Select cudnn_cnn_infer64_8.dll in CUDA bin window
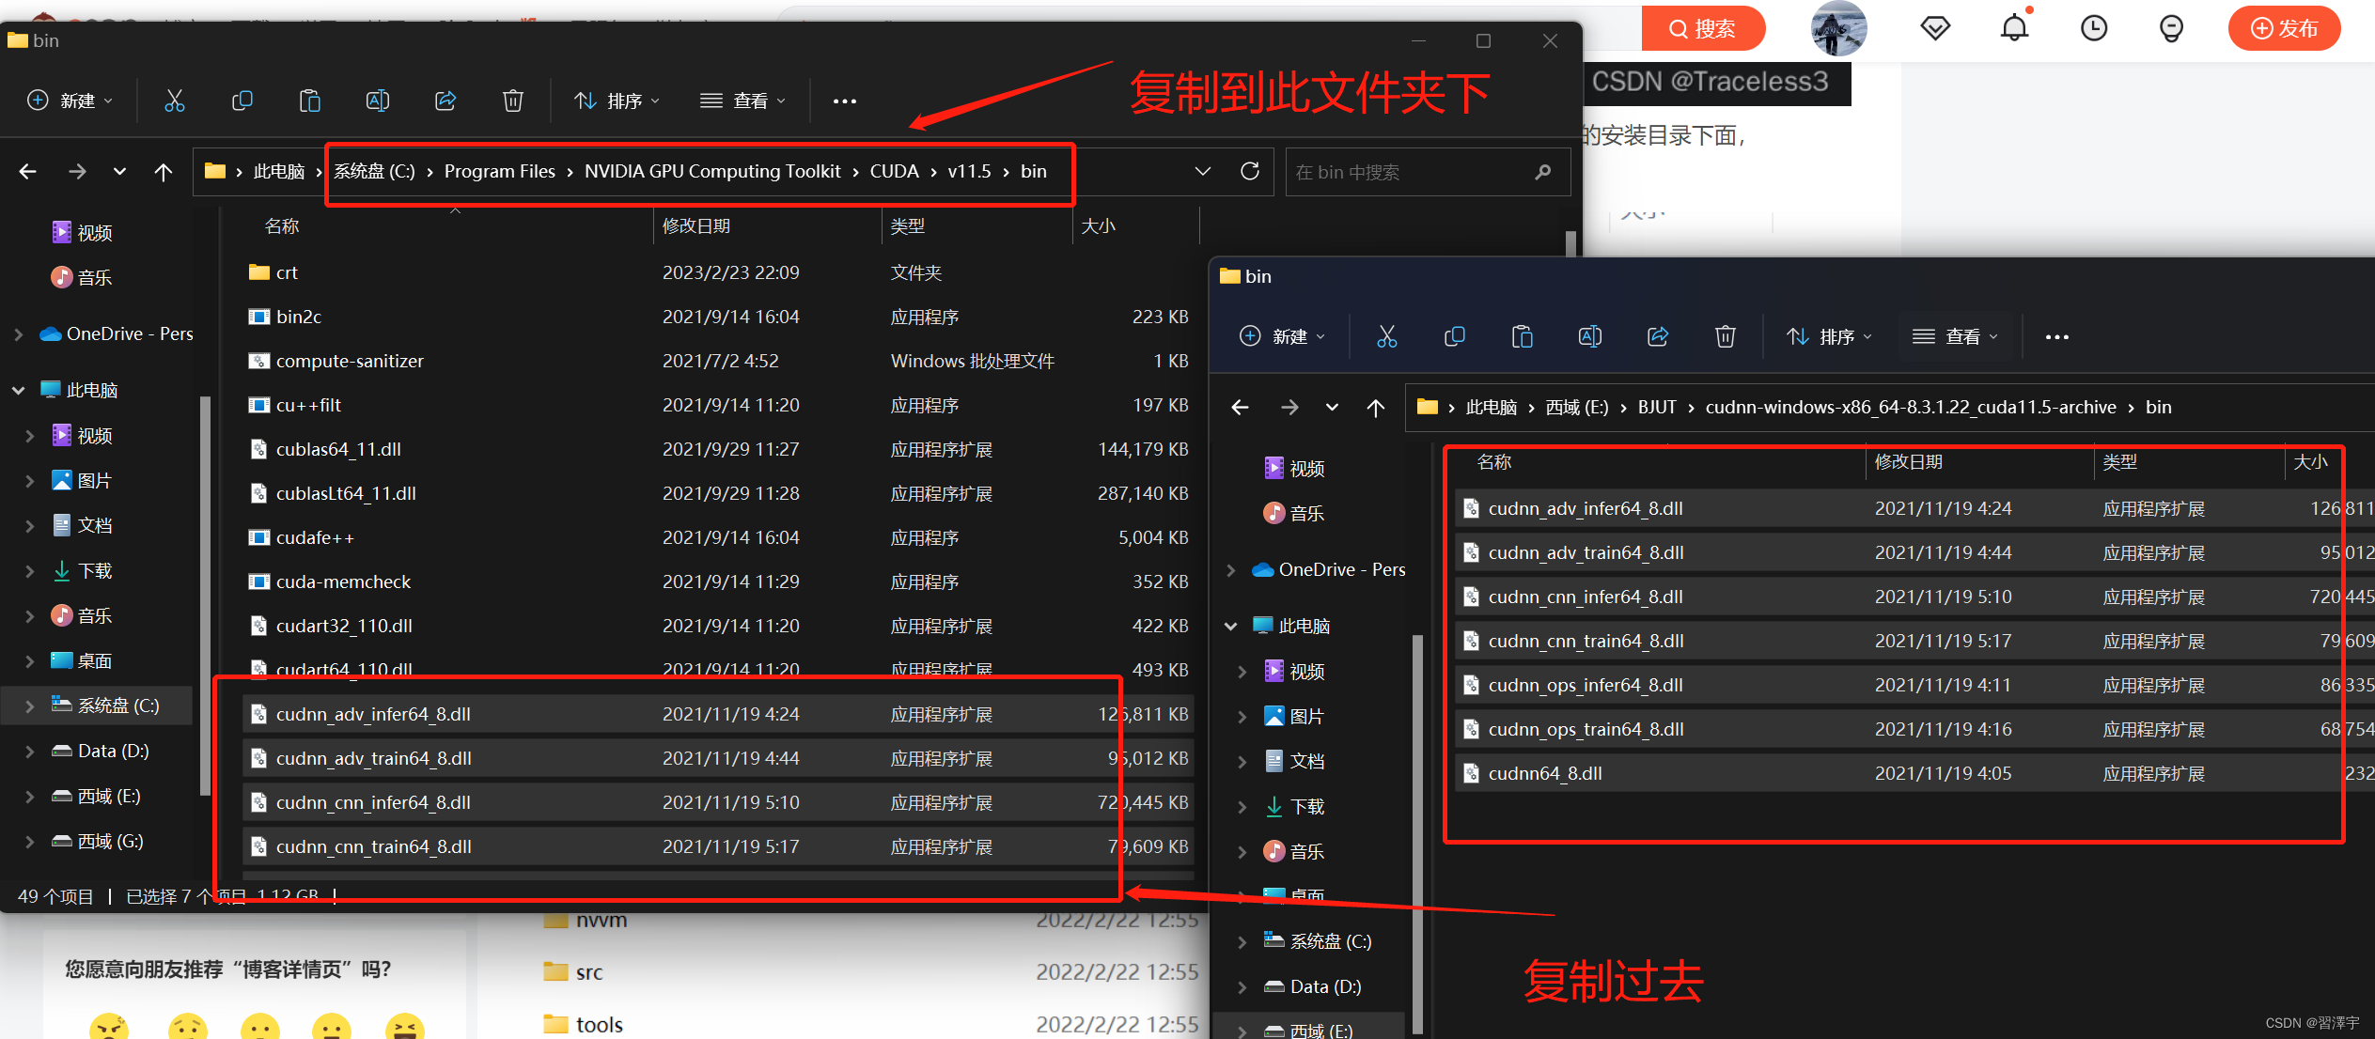 coord(718,802)
